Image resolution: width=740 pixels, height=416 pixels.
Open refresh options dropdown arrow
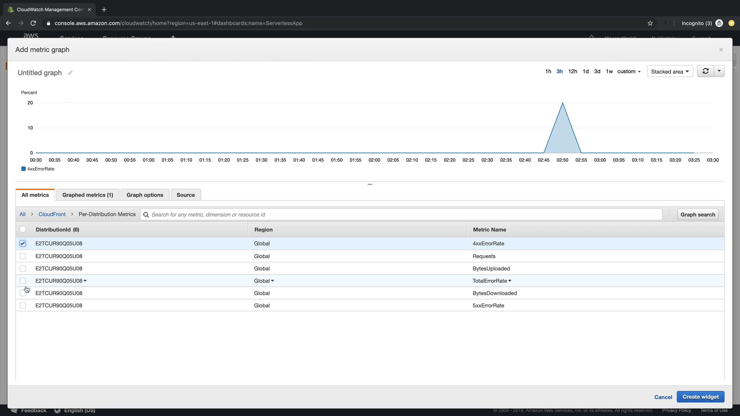point(719,71)
